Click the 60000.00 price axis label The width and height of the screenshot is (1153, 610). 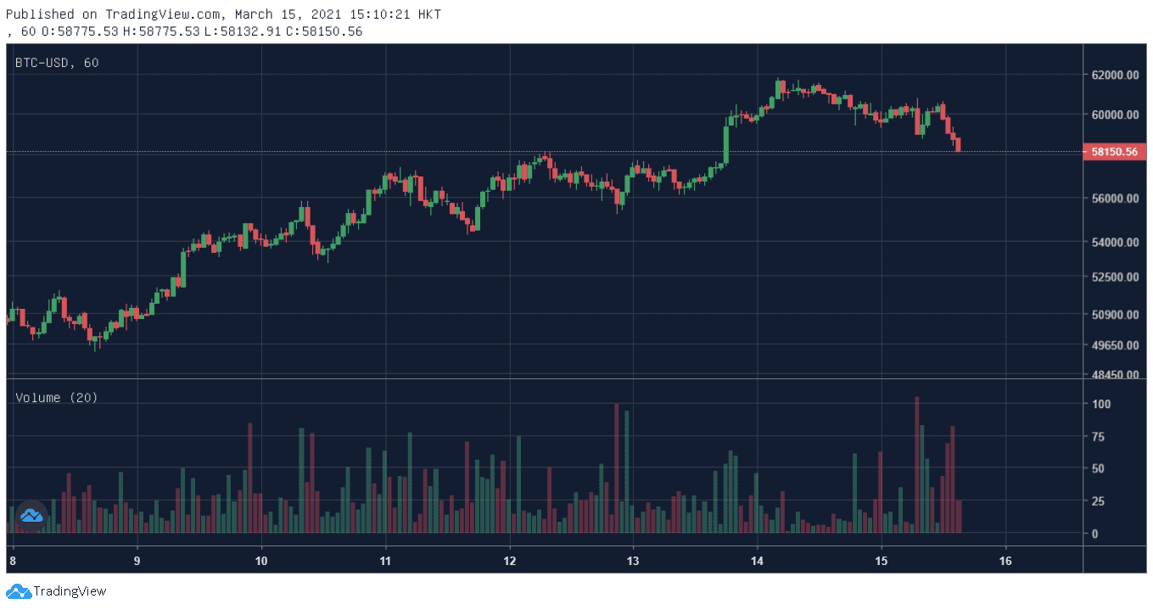(1115, 115)
